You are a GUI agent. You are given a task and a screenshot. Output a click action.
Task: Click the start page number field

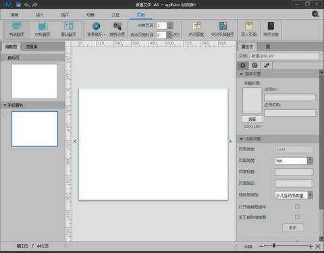point(162,26)
